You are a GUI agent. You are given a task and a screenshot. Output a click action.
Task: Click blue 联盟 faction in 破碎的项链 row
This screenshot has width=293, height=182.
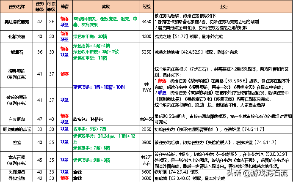click(65, 100)
